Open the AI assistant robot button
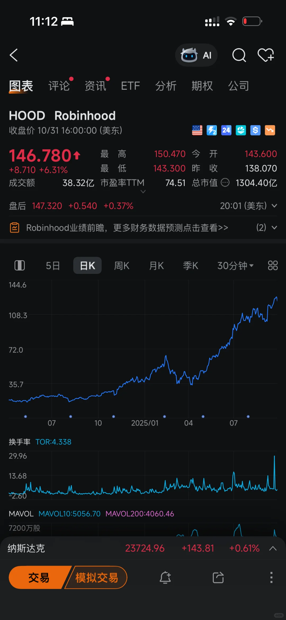 (196, 55)
